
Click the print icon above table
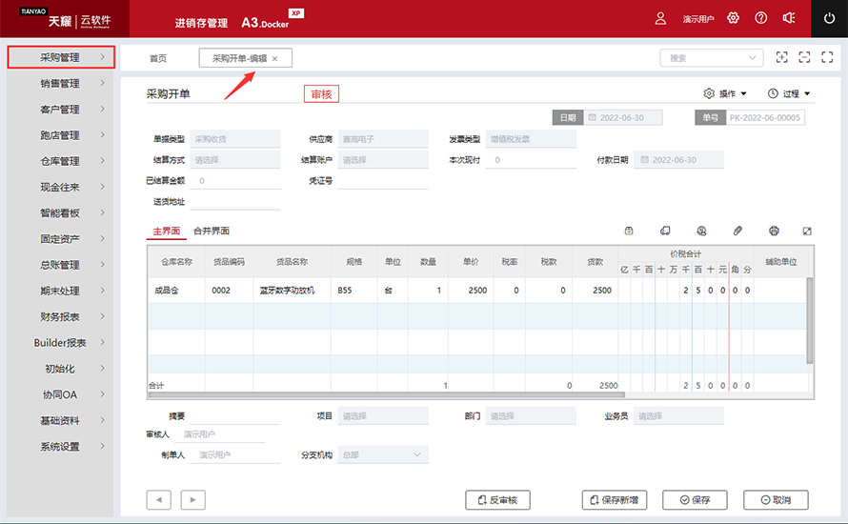pos(774,231)
